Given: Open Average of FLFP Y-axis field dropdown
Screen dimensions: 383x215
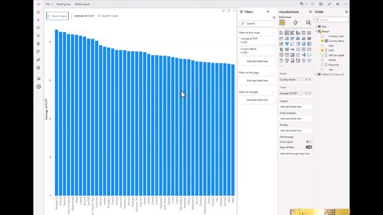Looking at the screenshot, I should click(306, 93).
